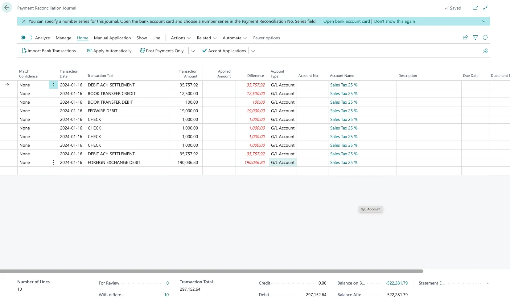
Task: Select the Home tab
Action: [x=83, y=38]
